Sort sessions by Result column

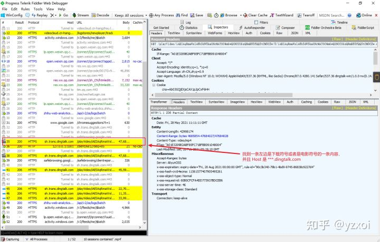20,22
